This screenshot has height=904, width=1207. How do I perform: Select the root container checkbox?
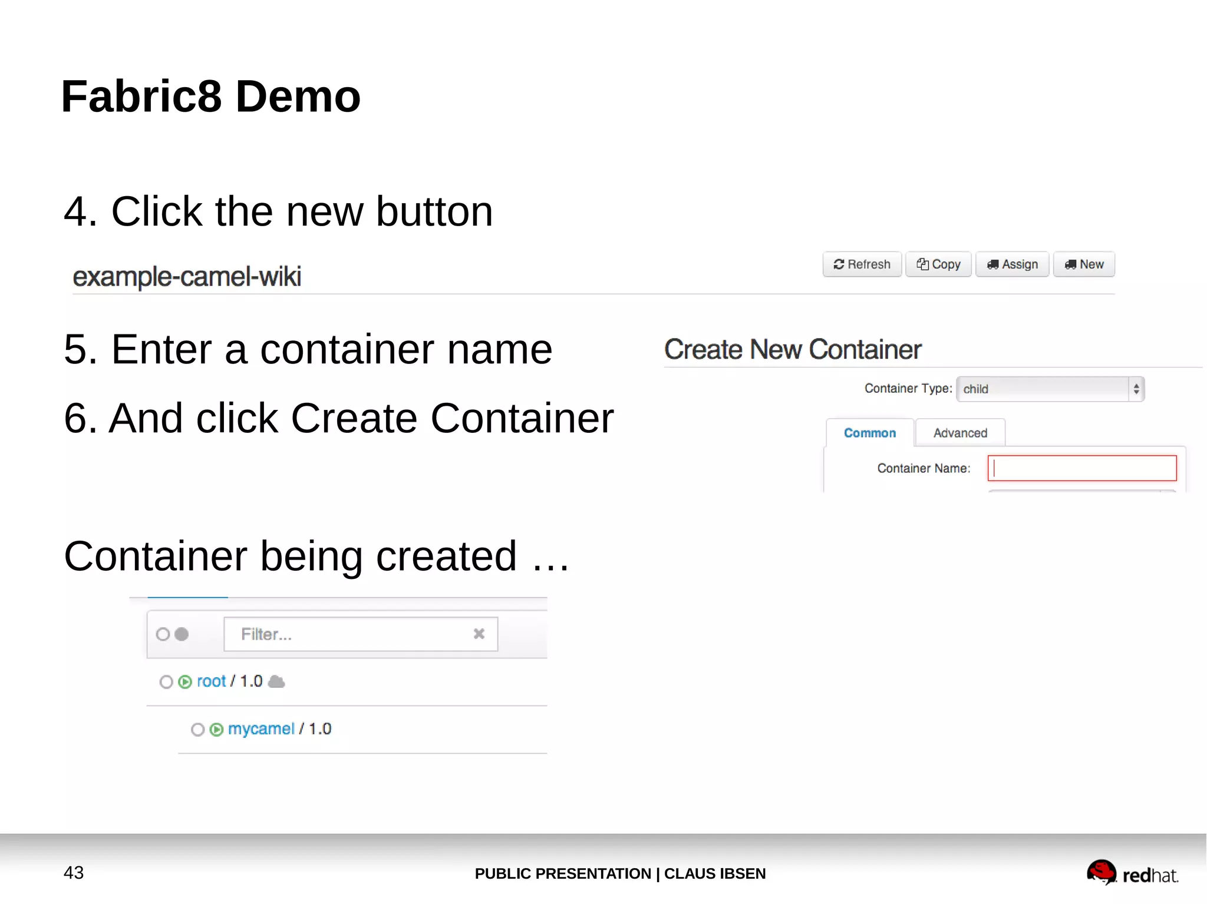[166, 682]
